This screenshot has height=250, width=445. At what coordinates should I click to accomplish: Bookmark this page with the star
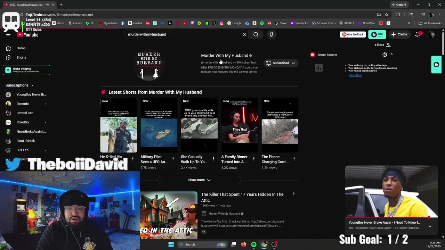tap(387, 15)
